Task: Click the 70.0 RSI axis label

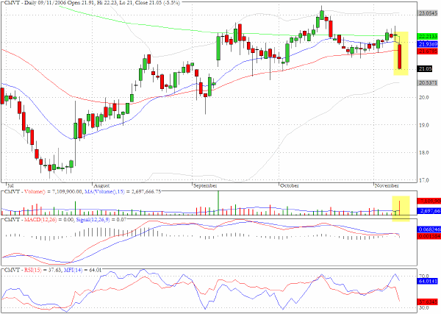Action: coord(423,276)
